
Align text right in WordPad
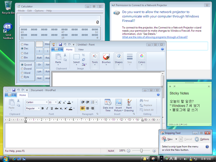[x=92, y=108]
